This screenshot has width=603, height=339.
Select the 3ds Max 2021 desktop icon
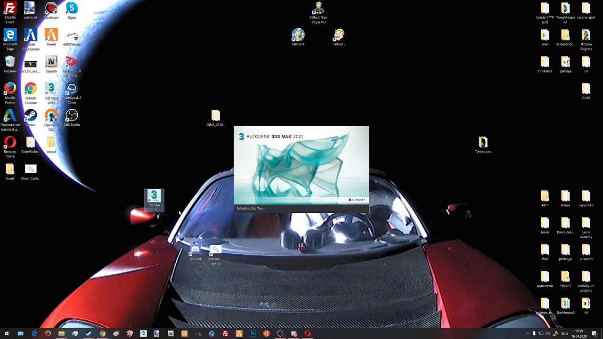(x=154, y=201)
